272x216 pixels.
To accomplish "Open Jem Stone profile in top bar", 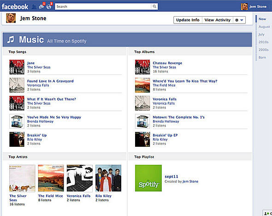I will click(254, 6).
